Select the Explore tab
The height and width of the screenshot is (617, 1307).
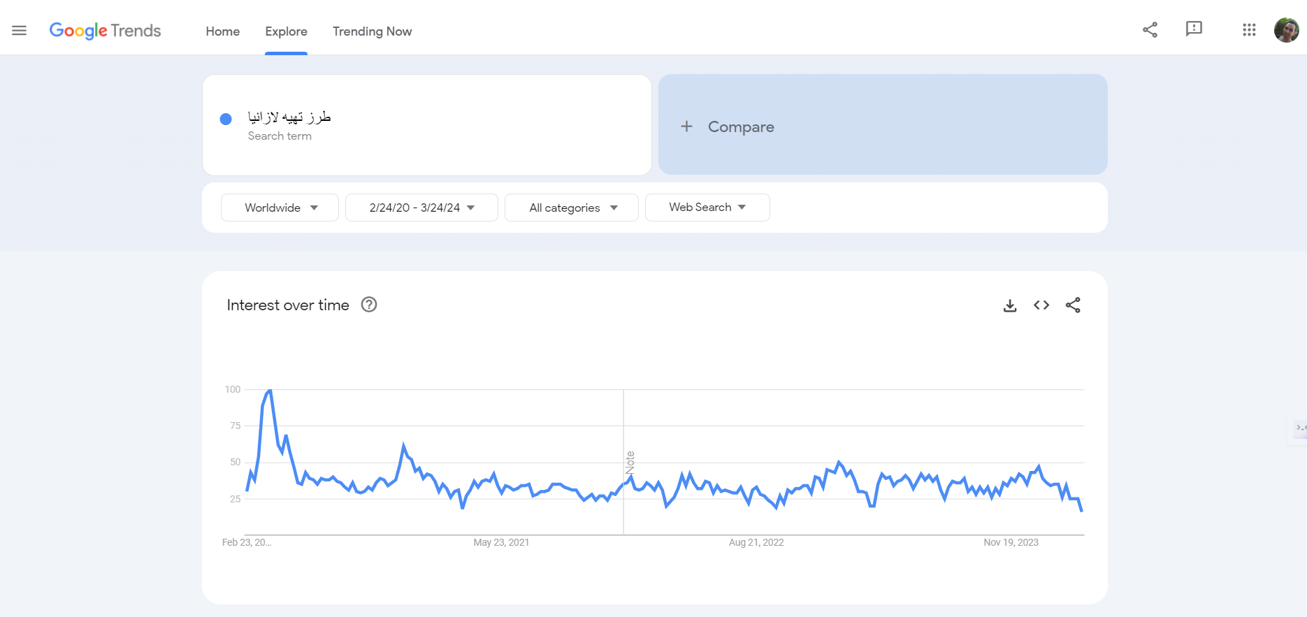(286, 31)
